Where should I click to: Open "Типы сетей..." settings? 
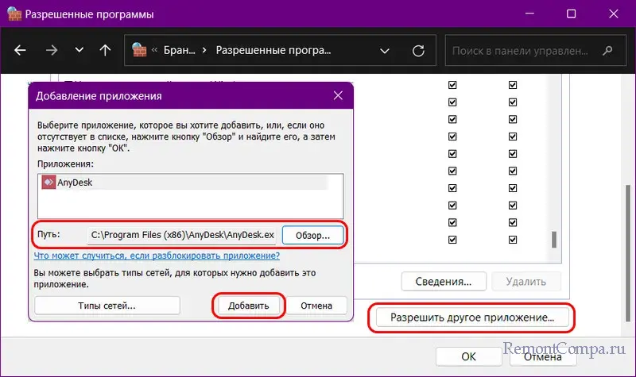tap(107, 306)
